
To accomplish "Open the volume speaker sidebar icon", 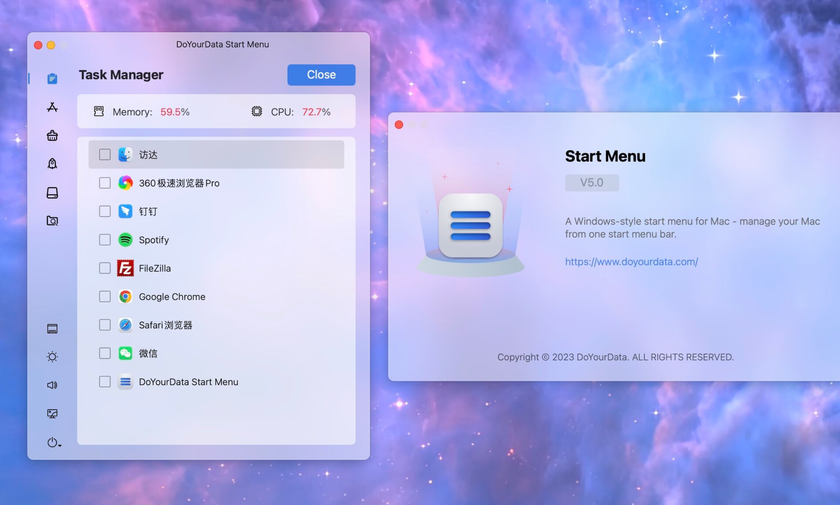I will click(x=52, y=385).
